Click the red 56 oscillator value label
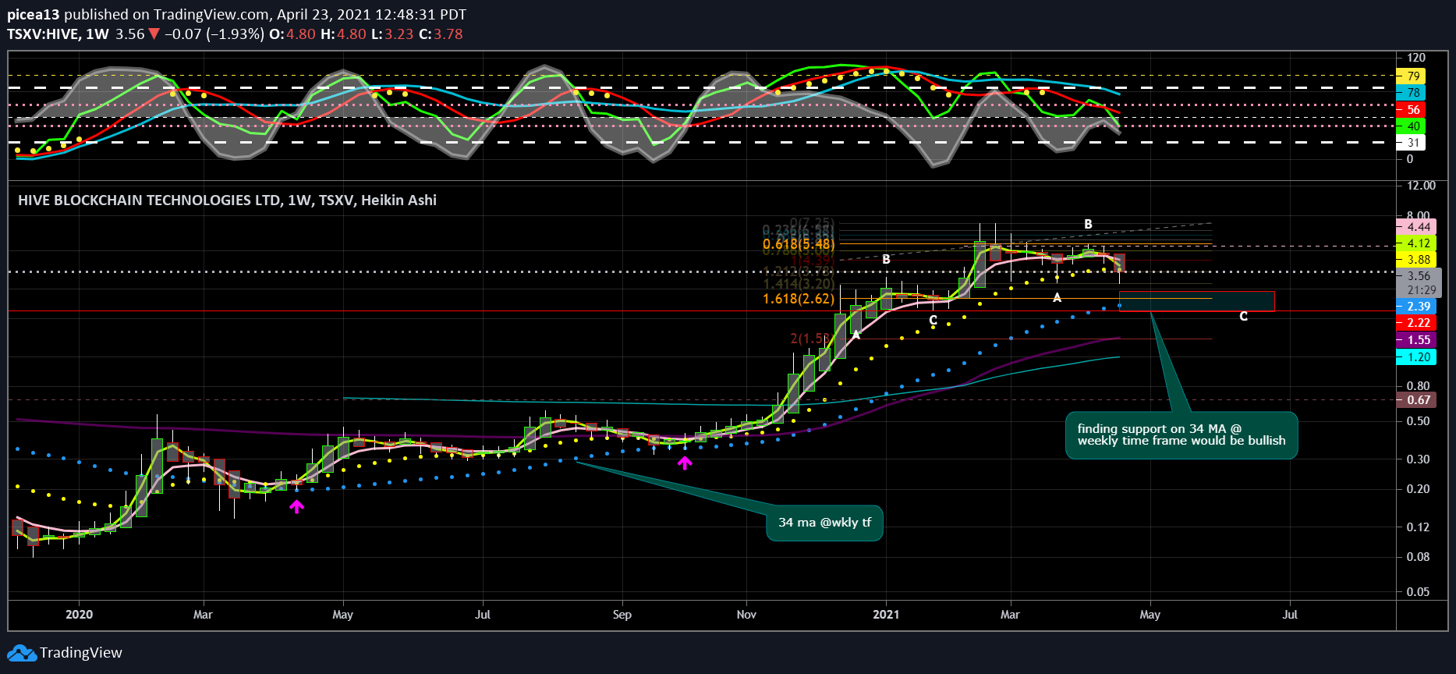 coord(1411,110)
